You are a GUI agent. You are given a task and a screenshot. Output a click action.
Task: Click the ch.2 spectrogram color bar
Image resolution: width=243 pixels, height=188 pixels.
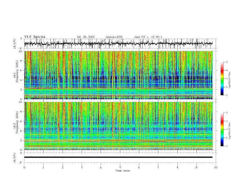click(222, 129)
